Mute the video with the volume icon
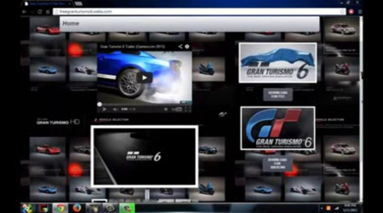Image resolution: width=383 pixels, height=213 pixels. pyautogui.click(x=115, y=109)
